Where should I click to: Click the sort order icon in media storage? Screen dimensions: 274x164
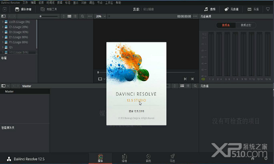point(63,16)
